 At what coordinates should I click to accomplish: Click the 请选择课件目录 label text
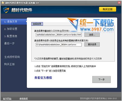click(x=61, y=41)
